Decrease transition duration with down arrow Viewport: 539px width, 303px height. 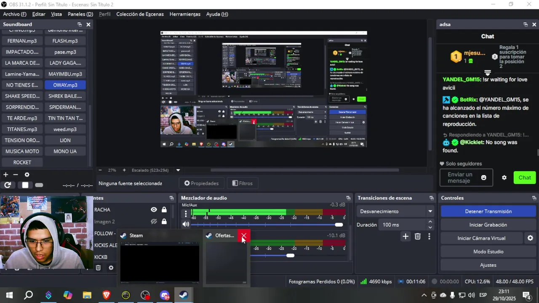[430, 228]
